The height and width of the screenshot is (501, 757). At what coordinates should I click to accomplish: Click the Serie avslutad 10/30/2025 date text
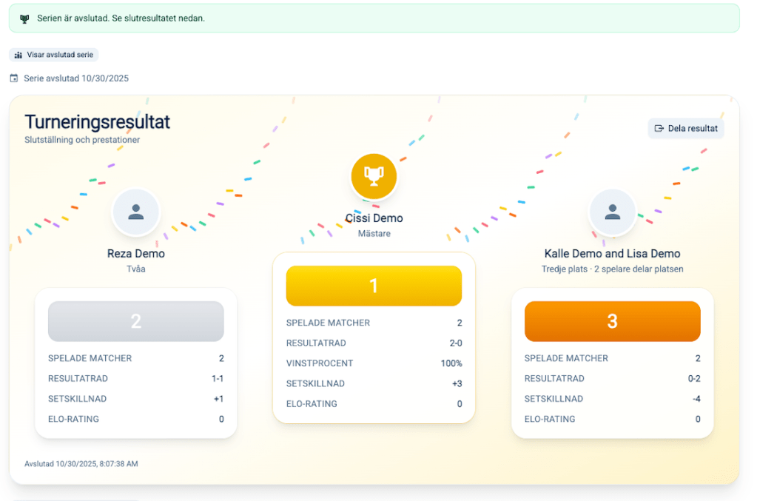75,78
